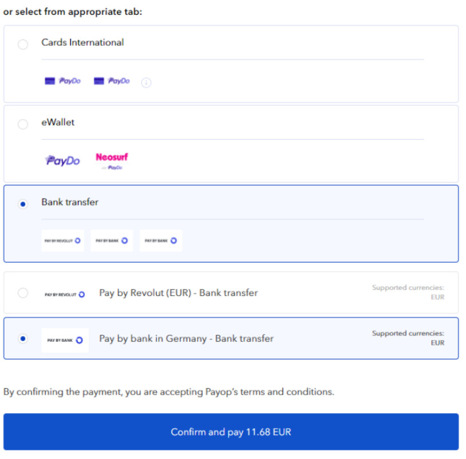Open the Cards International tab label
Screen dimensions: 466x459
(82, 42)
